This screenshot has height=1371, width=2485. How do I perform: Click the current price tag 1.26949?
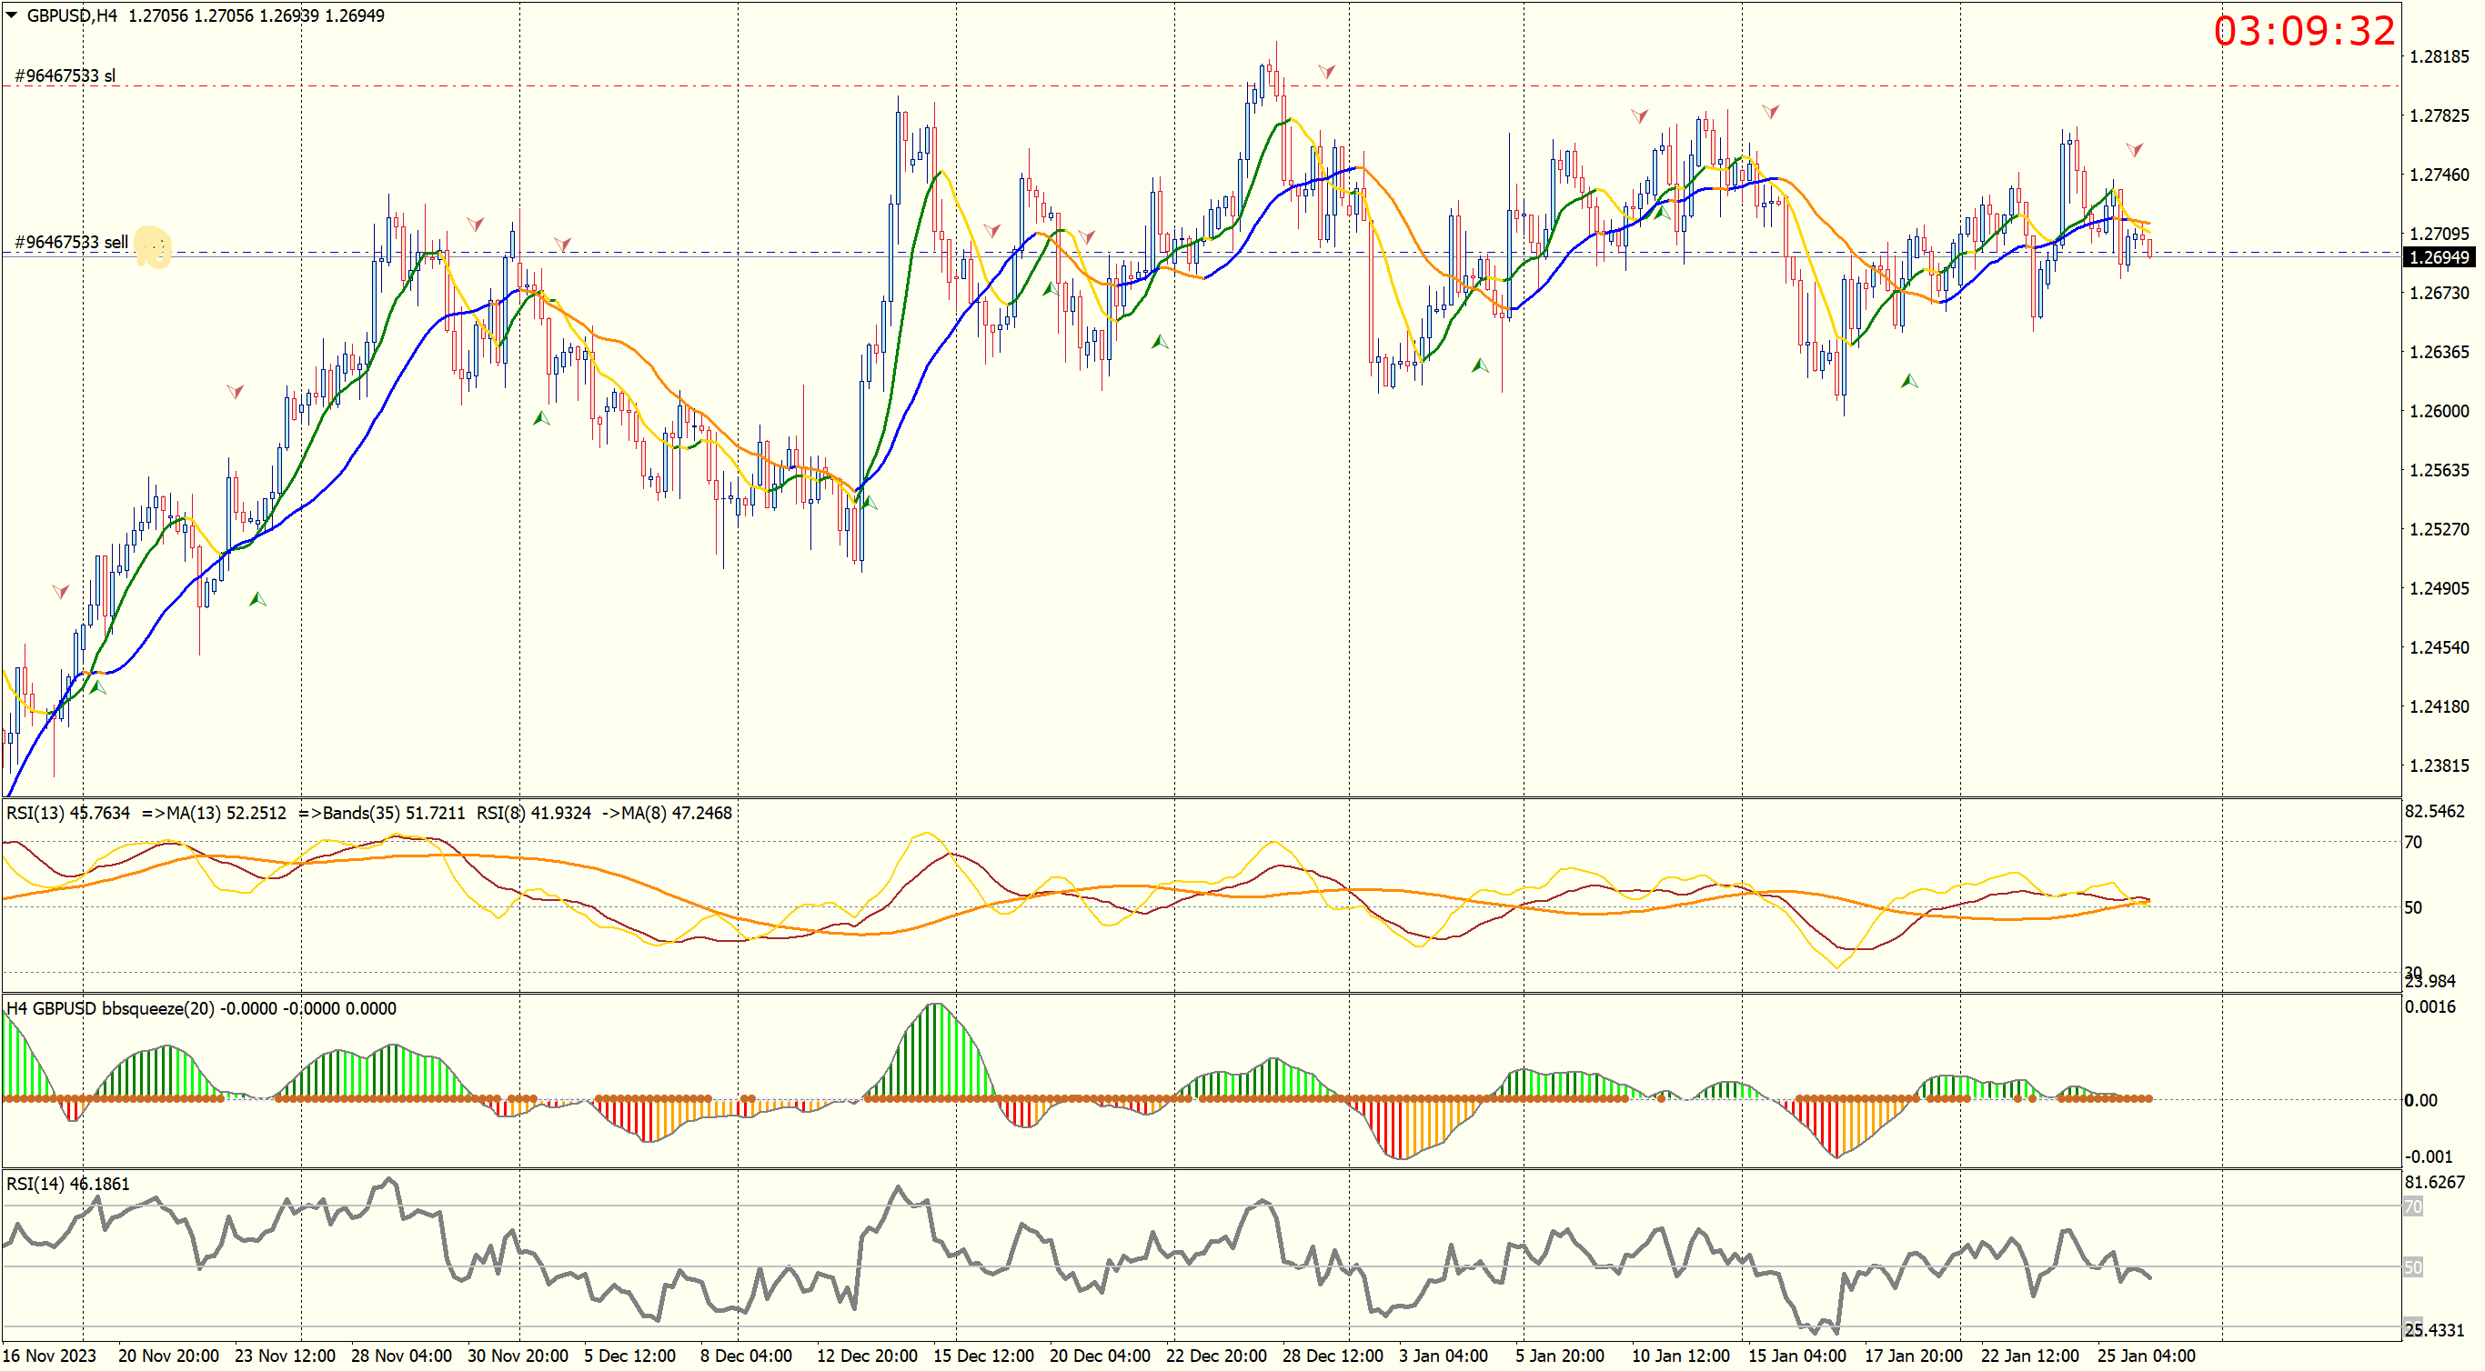click(2438, 257)
